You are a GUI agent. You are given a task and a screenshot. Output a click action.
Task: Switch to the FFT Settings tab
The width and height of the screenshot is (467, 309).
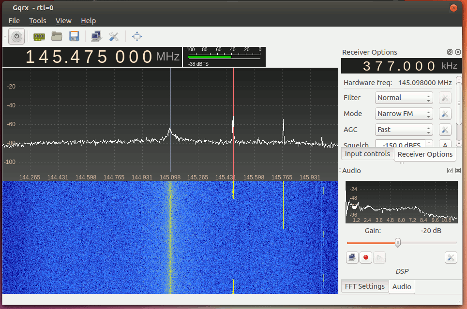pyautogui.click(x=365, y=286)
